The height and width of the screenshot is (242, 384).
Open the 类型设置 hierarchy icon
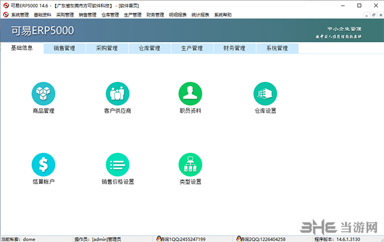(190, 165)
